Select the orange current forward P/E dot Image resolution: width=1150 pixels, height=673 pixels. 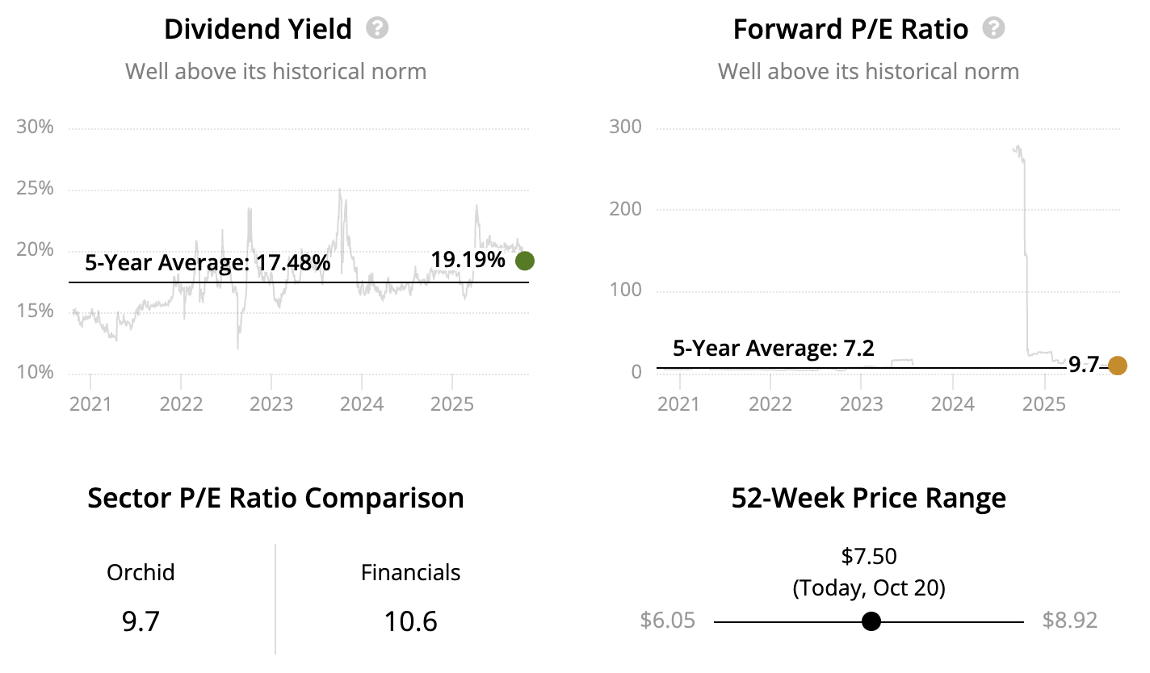1117,366
